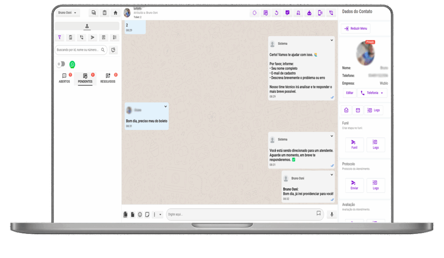Viewport: 444px width, 258px height.
Task: Click the phone call icon in chat header
Action: coord(331,13)
